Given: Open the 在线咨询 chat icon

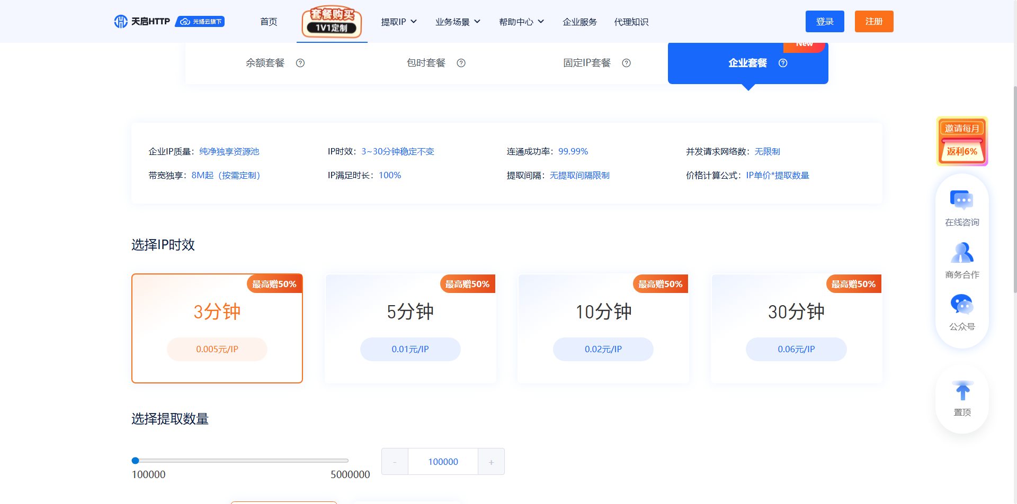Looking at the screenshot, I should click(x=961, y=200).
